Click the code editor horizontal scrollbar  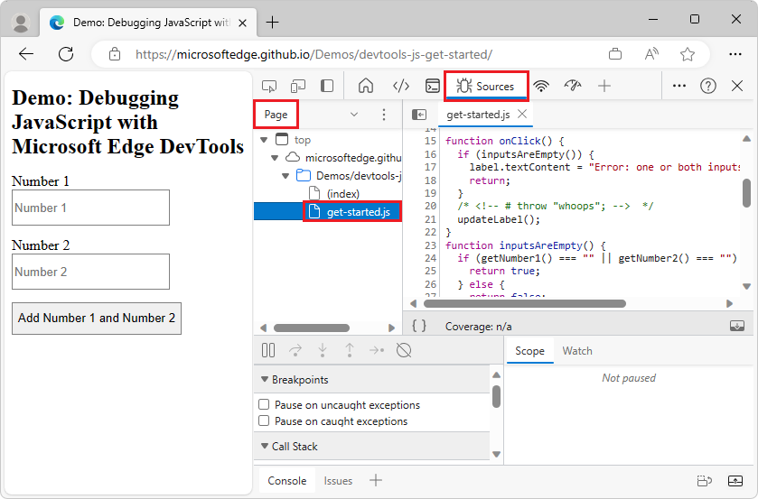(524, 304)
